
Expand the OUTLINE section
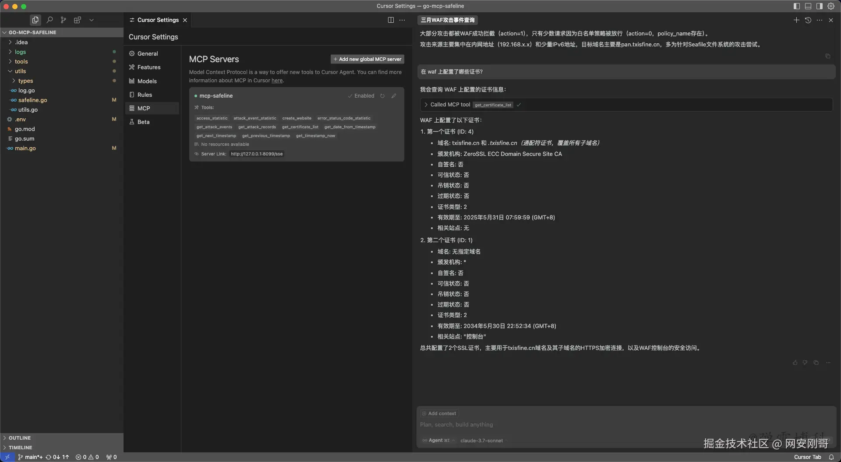pos(62,438)
